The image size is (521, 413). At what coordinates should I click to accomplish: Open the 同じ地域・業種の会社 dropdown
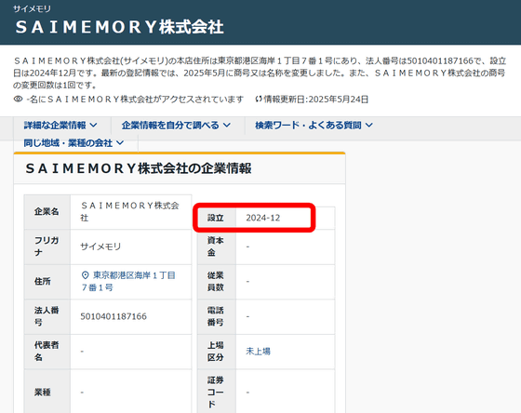73,143
